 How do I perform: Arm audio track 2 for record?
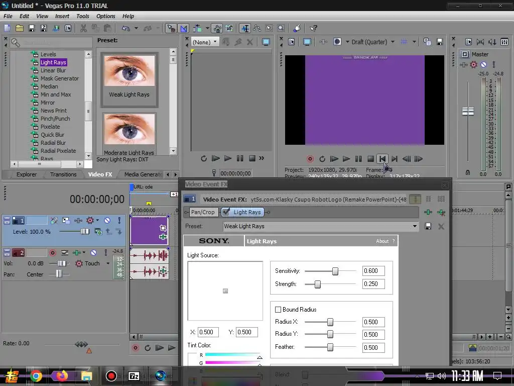tap(52, 252)
